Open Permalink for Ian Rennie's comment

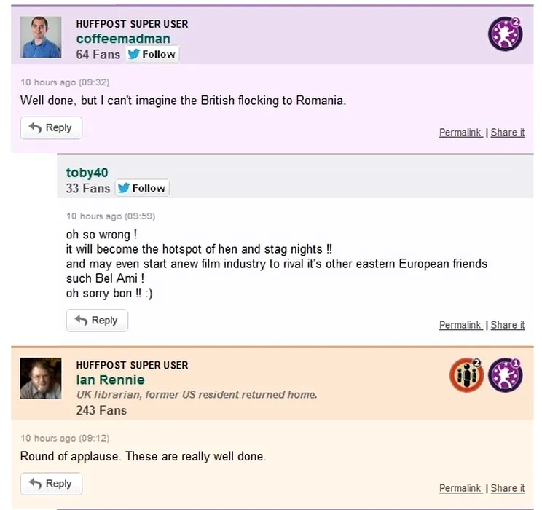(460, 488)
